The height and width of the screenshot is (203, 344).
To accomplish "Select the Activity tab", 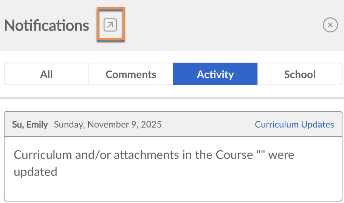I will coord(215,74).
